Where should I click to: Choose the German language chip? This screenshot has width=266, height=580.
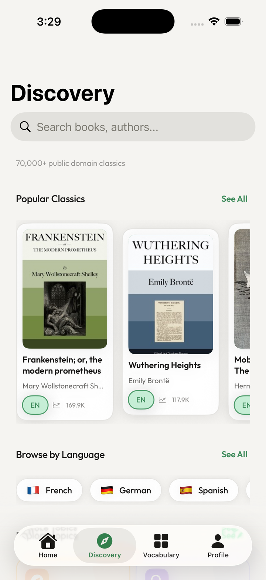pyautogui.click(x=126, y=490)
